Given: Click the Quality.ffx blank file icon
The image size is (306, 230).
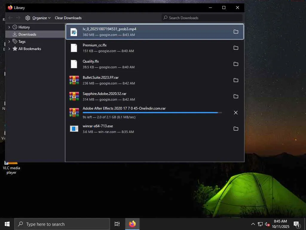Looking at the screenshot, I should (x=74, y=64).
